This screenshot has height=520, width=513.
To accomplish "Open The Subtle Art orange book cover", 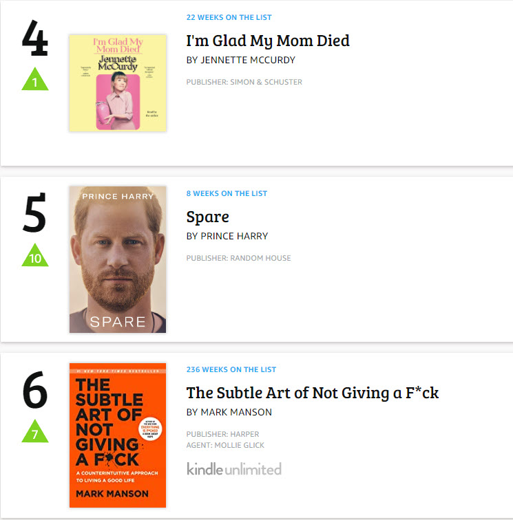I will coord(117,435).
